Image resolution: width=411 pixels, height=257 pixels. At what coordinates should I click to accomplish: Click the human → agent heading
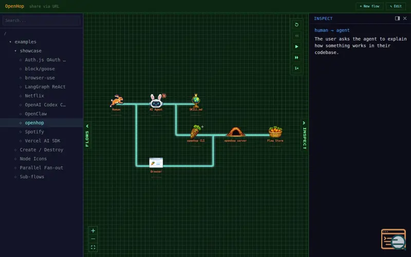332,30
